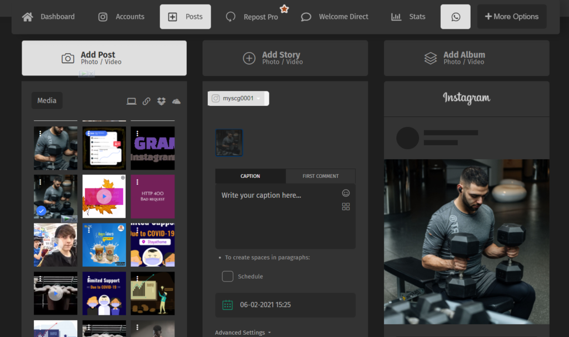The width and height of the screenshot is (569, 337).
Task: Select the Limited Support COVID-19 thumbnail
Action: [x=104, y=293]
